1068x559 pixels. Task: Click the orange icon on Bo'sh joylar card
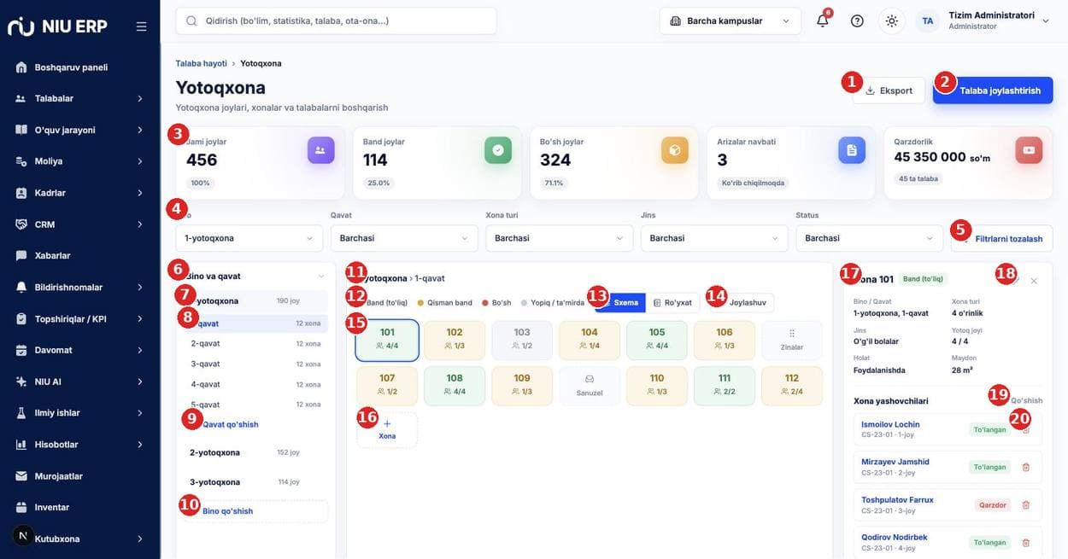click(675, 150)
